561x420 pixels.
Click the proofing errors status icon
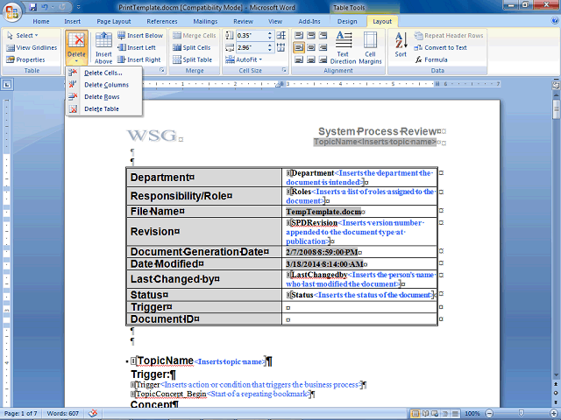pos(93,413)
